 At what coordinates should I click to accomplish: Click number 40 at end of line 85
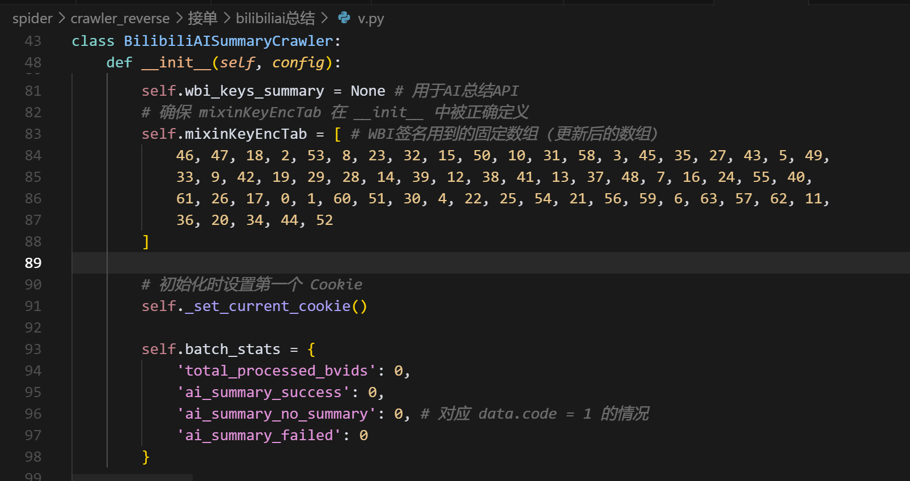click(x=795, y=177)
